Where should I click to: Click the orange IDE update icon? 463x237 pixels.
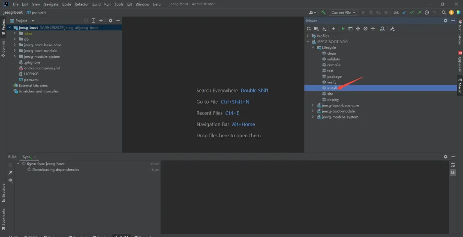click(x=451, y=12)
